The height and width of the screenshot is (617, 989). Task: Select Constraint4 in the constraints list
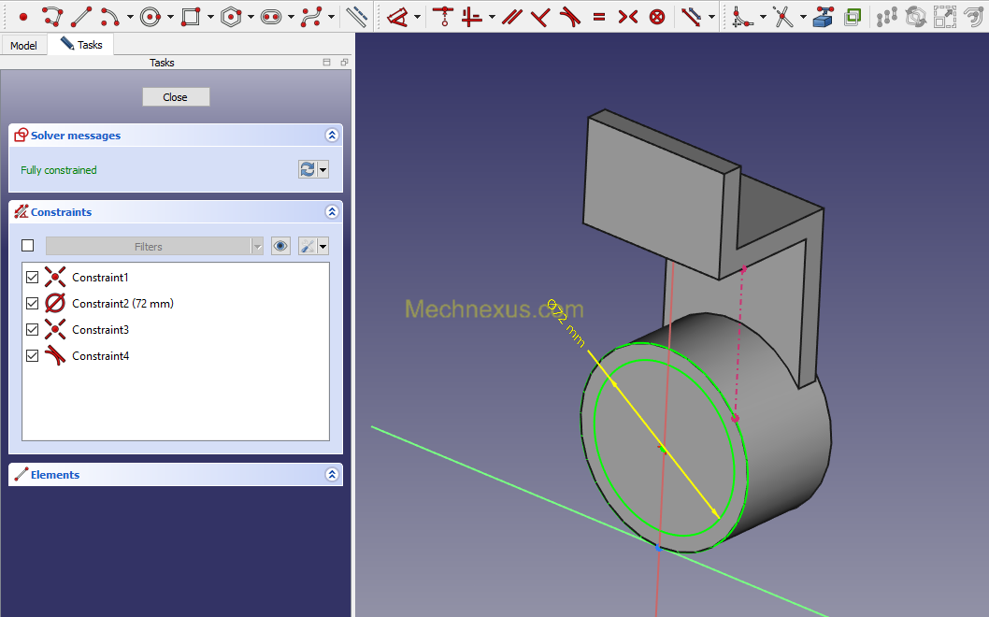coord(100,356)
